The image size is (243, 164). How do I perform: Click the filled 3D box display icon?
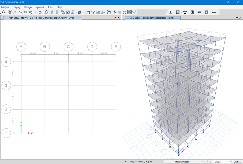click(80, 12)
